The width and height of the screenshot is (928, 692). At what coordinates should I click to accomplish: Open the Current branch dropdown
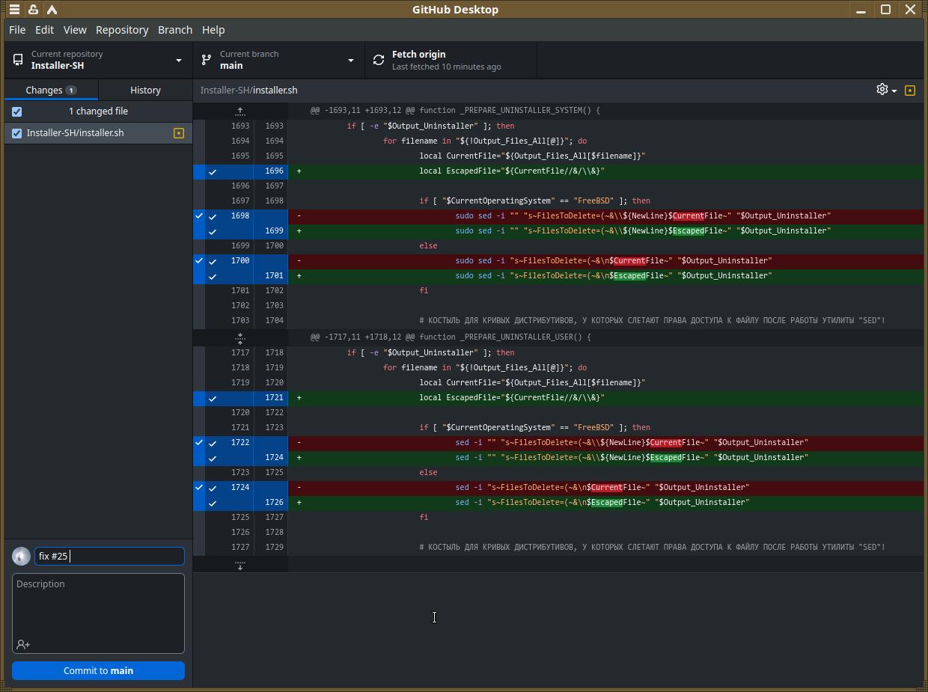pos(278,60)
